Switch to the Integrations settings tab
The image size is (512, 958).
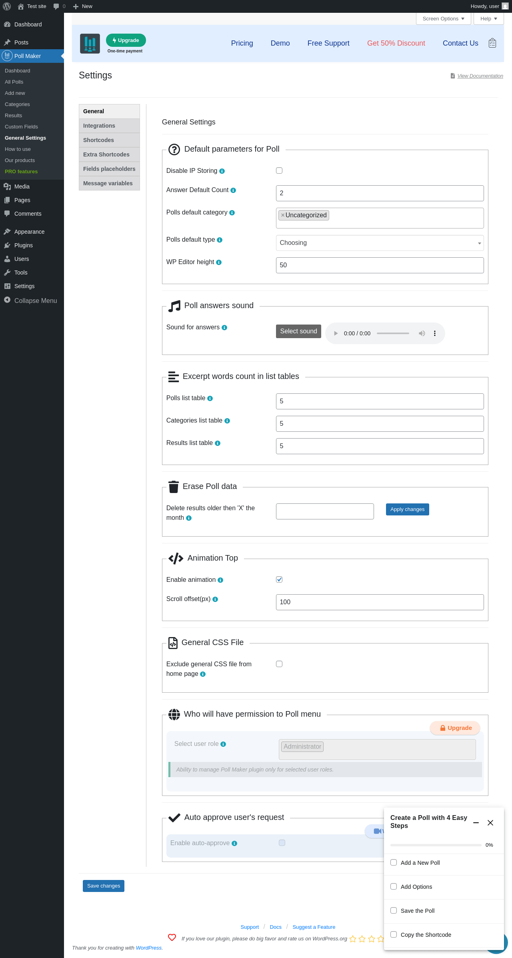click(99, 126)
